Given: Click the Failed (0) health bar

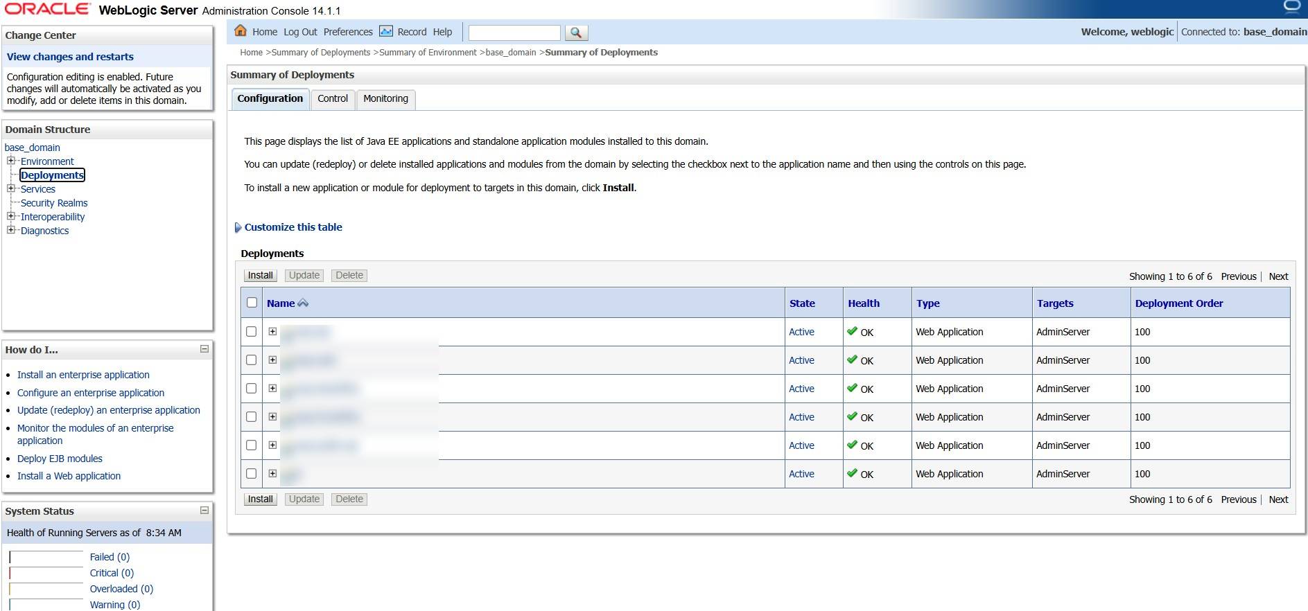Looking at the screenshot, I should point(46,557).
